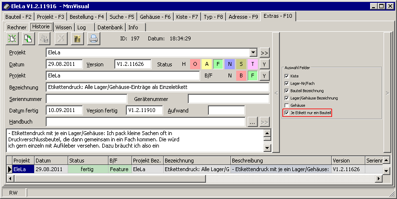Click into the Bezeichnung text field
This screenshot has height=199, width=397.
point(157,87)
